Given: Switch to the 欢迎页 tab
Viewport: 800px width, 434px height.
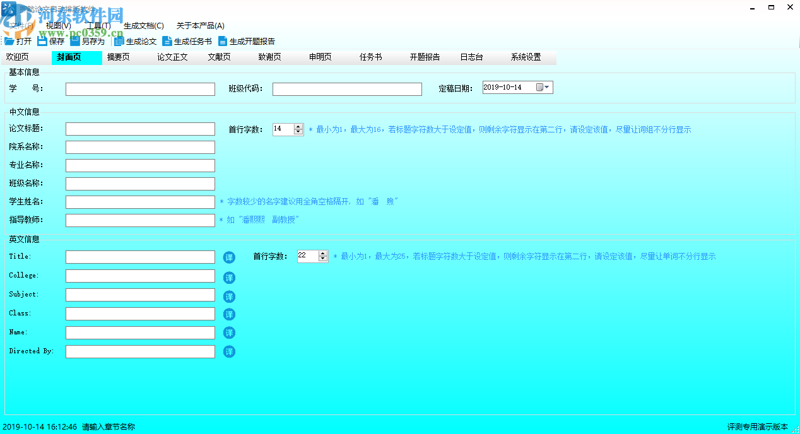Looking at the screenshot, I should [26, 57].
